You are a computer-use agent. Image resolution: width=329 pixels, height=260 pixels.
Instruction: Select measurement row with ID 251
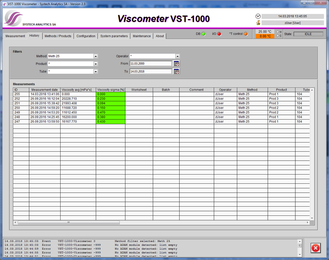[x=161, y=103]
